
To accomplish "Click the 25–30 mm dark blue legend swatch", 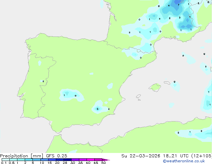I will pos(68,160).
